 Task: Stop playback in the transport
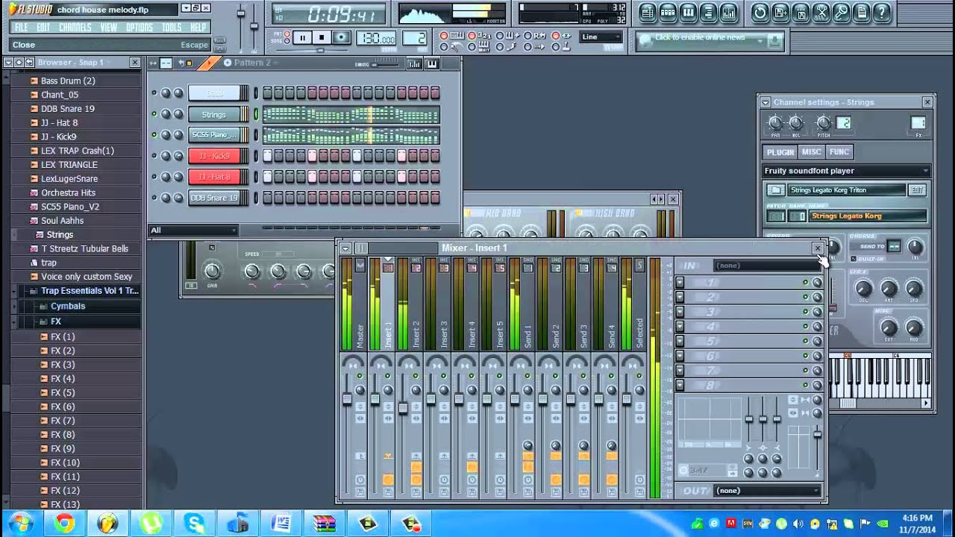pyautogui.click(x=322, y=38)
